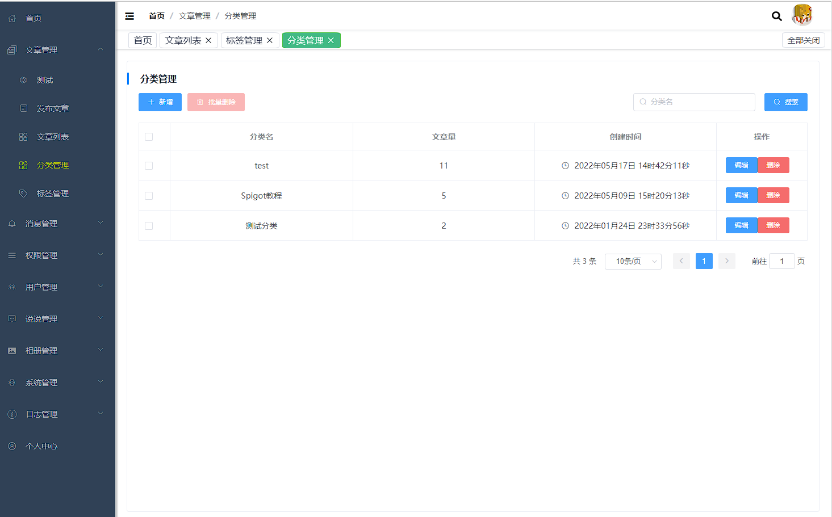832x517 pixels.
Task: Open 个人中心 in the sidebar
Action: 41,446
